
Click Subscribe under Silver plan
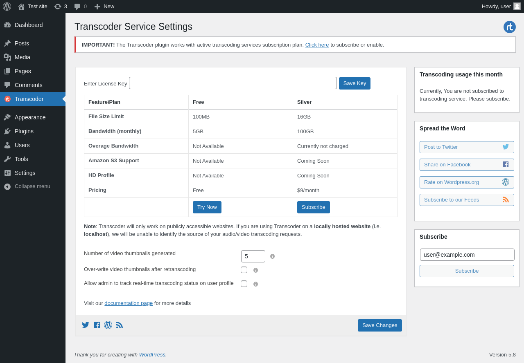pyautogui.click(x=314, y=207)
